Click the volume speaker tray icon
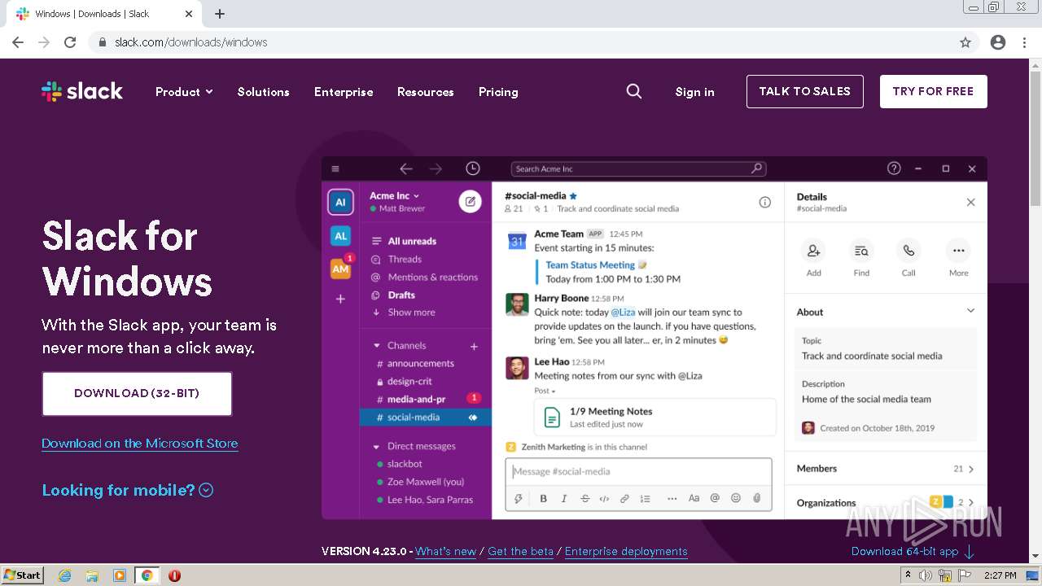The width and height of the screenshot is (1042, 586). coord(926,575)
